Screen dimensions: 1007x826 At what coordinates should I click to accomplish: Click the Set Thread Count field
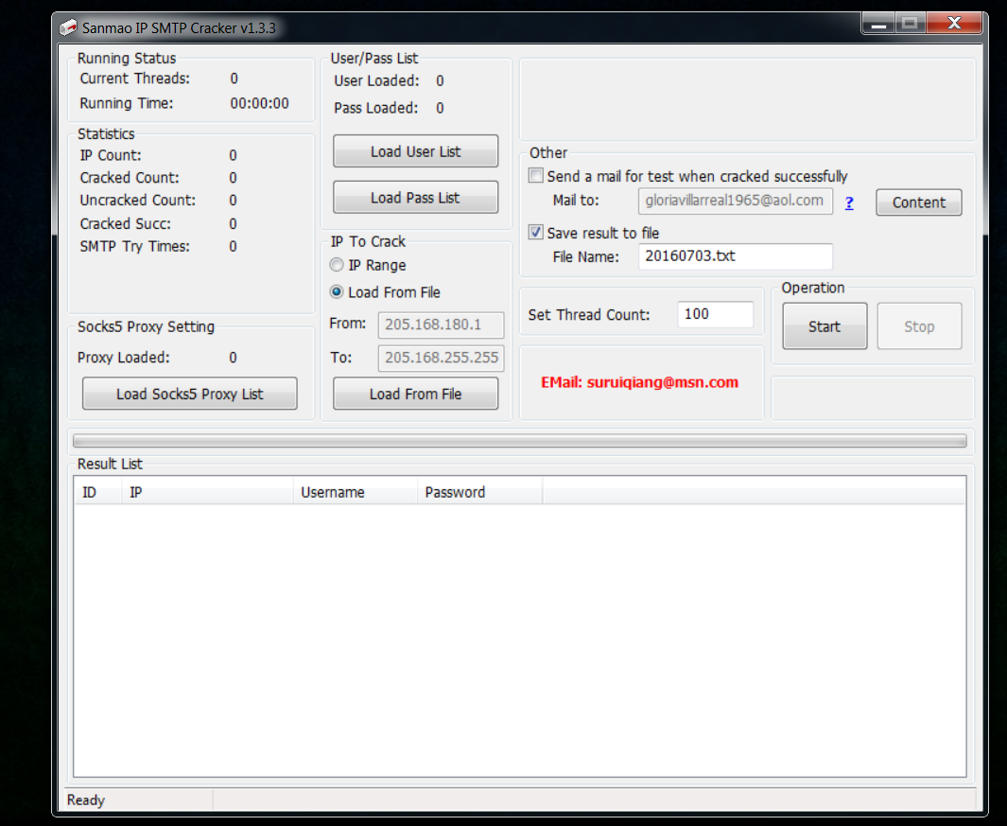(715, 314)
